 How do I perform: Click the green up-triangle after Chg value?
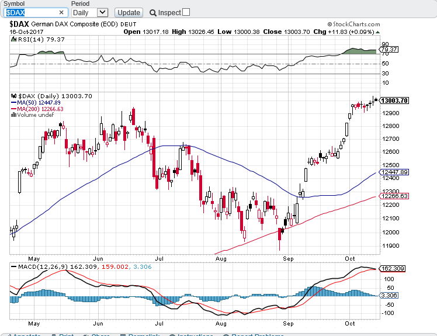(377, 32)
